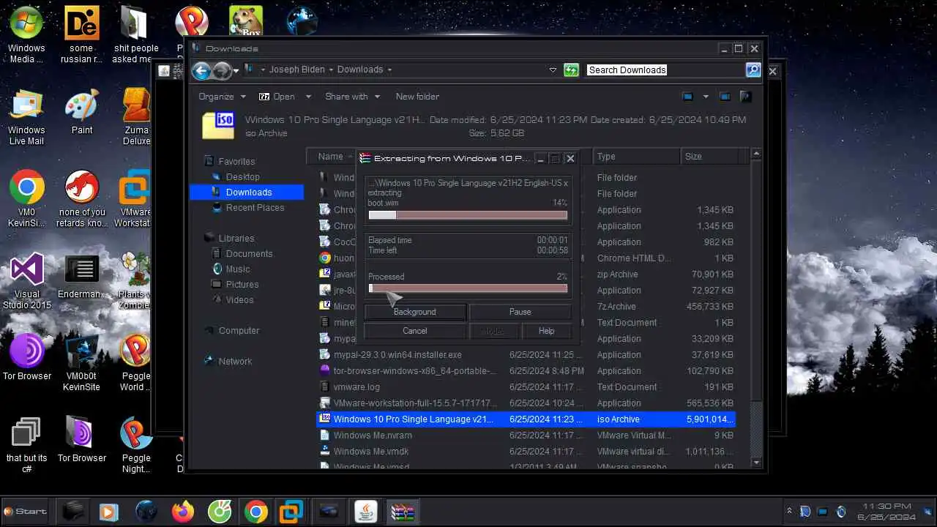Open recent locations dropdown beside forward arrow
The width and height of the screenshot is (937, 527).
(x=236, y=71)
